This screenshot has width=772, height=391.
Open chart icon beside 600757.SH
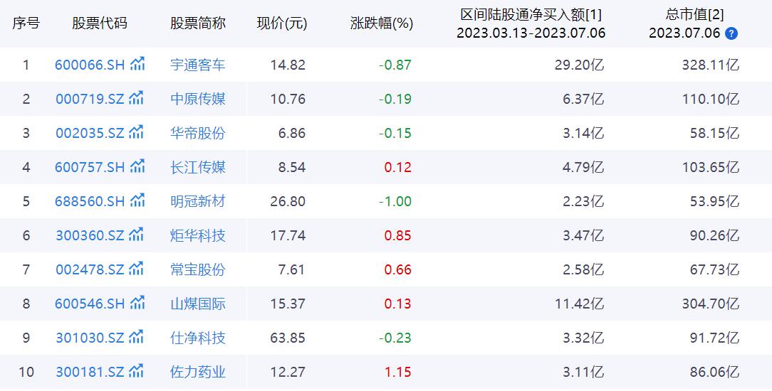pyautogui.click(x=137, y=166)
